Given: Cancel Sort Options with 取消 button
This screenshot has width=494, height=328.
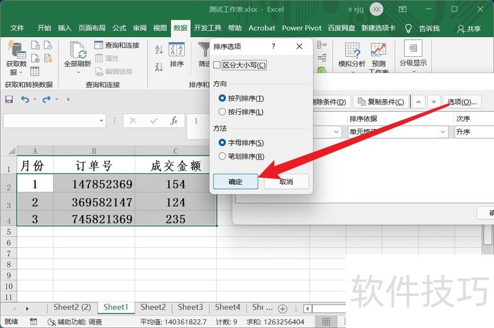Looking at the screenshot, I should coord(286,182).
